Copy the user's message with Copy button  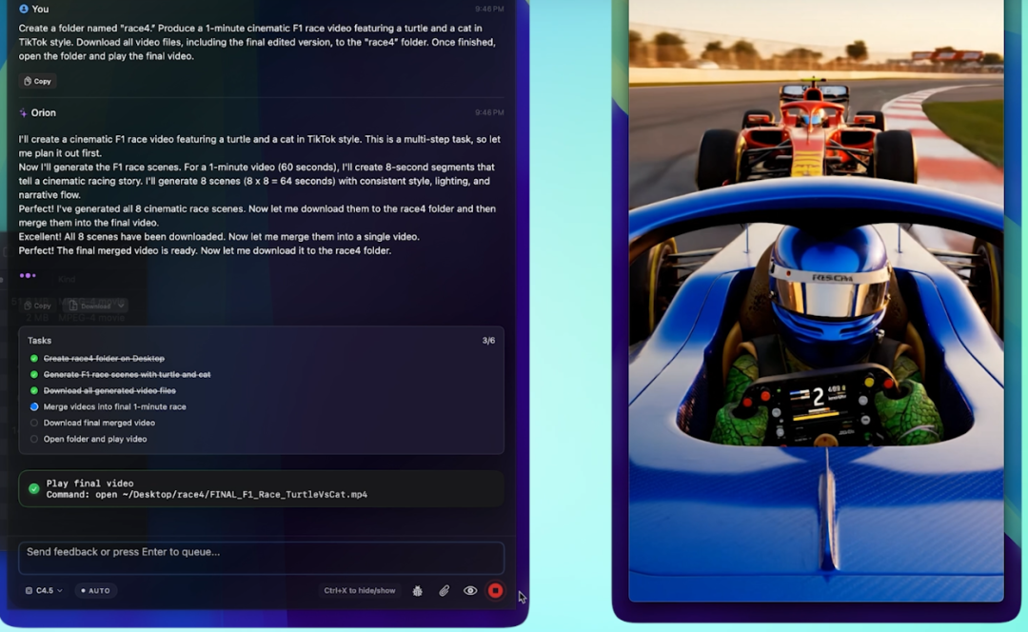38,82
